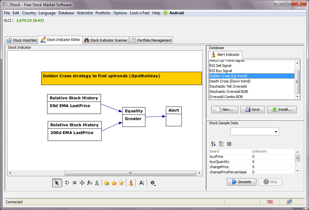Open the File menu
This screenshot has height=210, width=309.
[7, 13]
